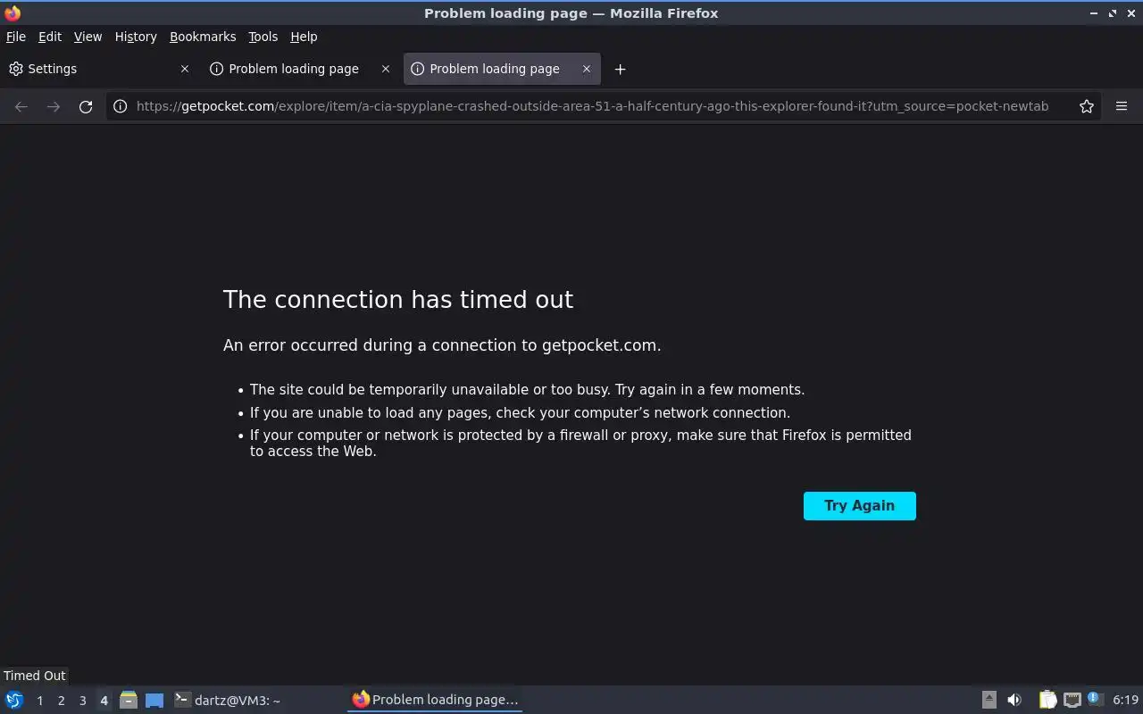Show site information icon in address bar
The width and height of the screenshot is (1143, 714).
(121, 106)
